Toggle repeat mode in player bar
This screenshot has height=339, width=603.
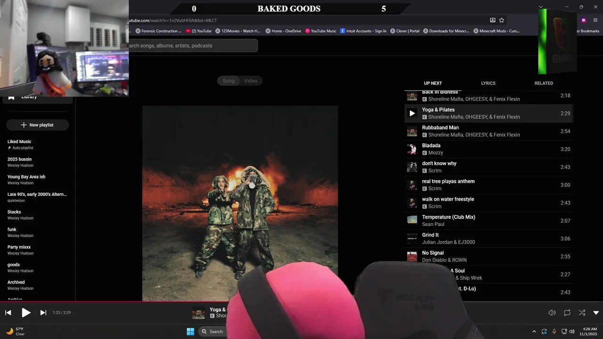click(x=567, y=313)
